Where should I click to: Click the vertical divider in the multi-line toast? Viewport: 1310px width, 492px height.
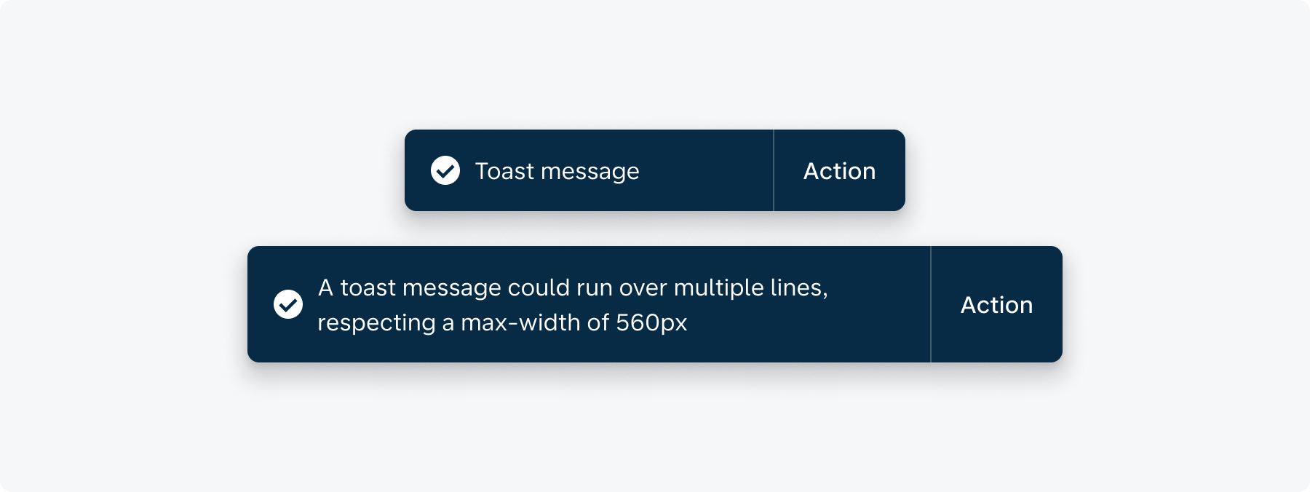click(930, 304)
